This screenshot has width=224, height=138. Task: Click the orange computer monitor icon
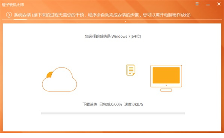coord(166,78)
